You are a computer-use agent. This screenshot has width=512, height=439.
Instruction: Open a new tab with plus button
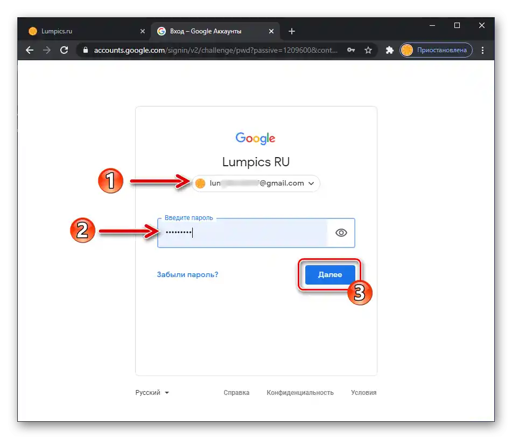(292, 31)
